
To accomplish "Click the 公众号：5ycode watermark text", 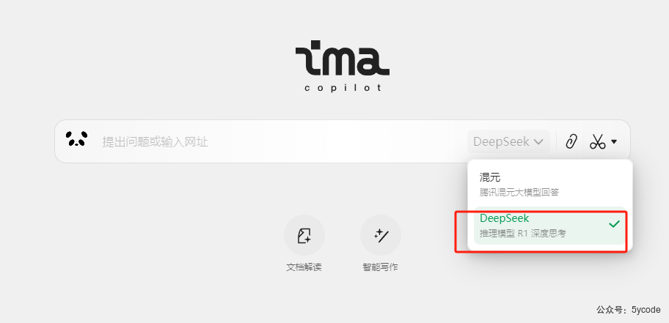I will click(x=629, y=310).
